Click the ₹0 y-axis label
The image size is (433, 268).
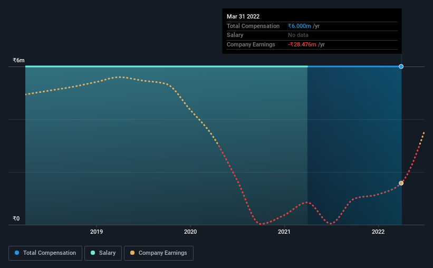(x=16, y=218)
